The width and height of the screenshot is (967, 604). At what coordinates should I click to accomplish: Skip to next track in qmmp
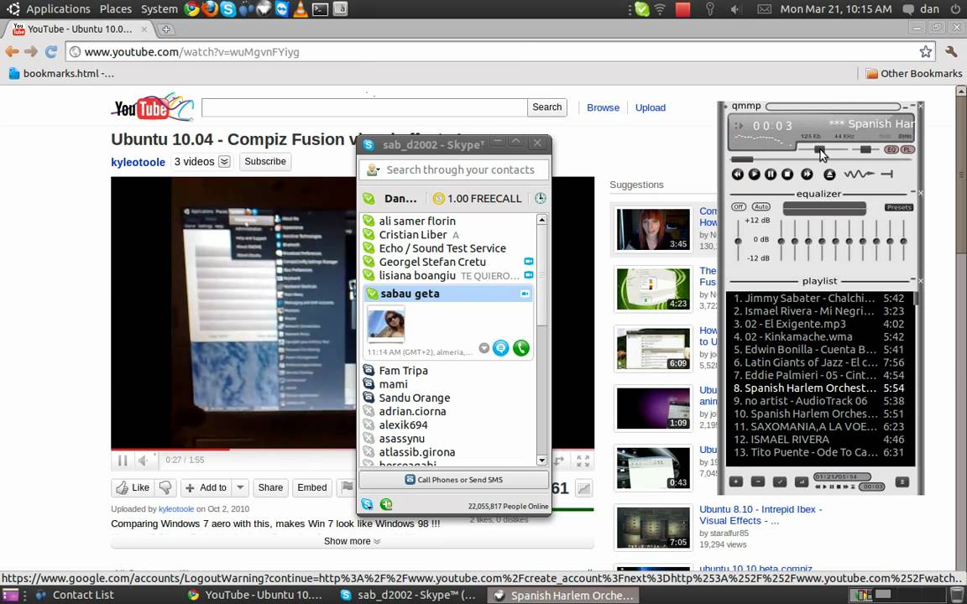pyautogui.click(x=807, y=174)
